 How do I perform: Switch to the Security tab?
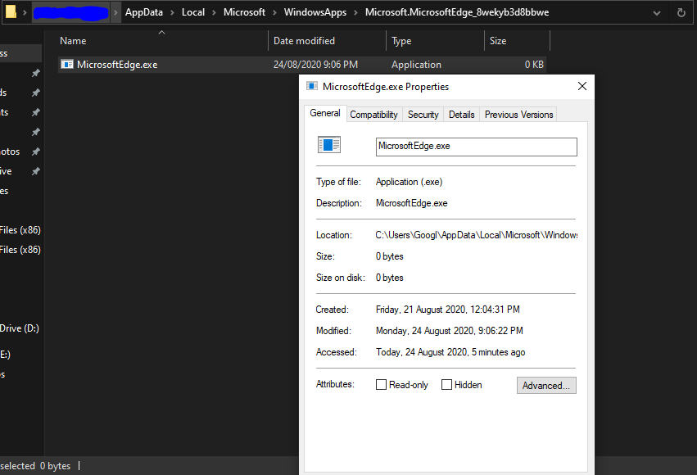[x=423, y=115]
